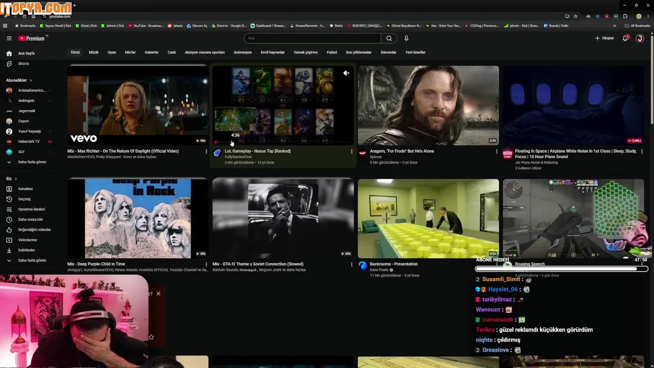Go to Ana Sayfa home icon
This screenshot has height=368, width=654.
9,53
